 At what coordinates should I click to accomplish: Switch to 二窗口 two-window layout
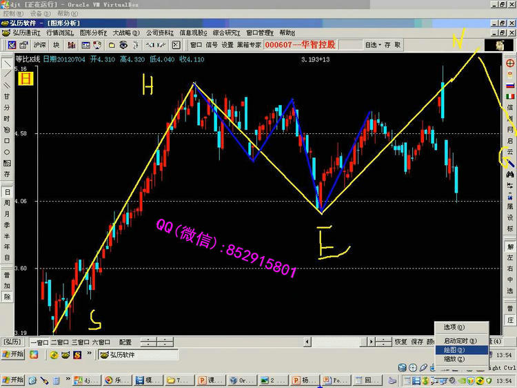[60, 342]
